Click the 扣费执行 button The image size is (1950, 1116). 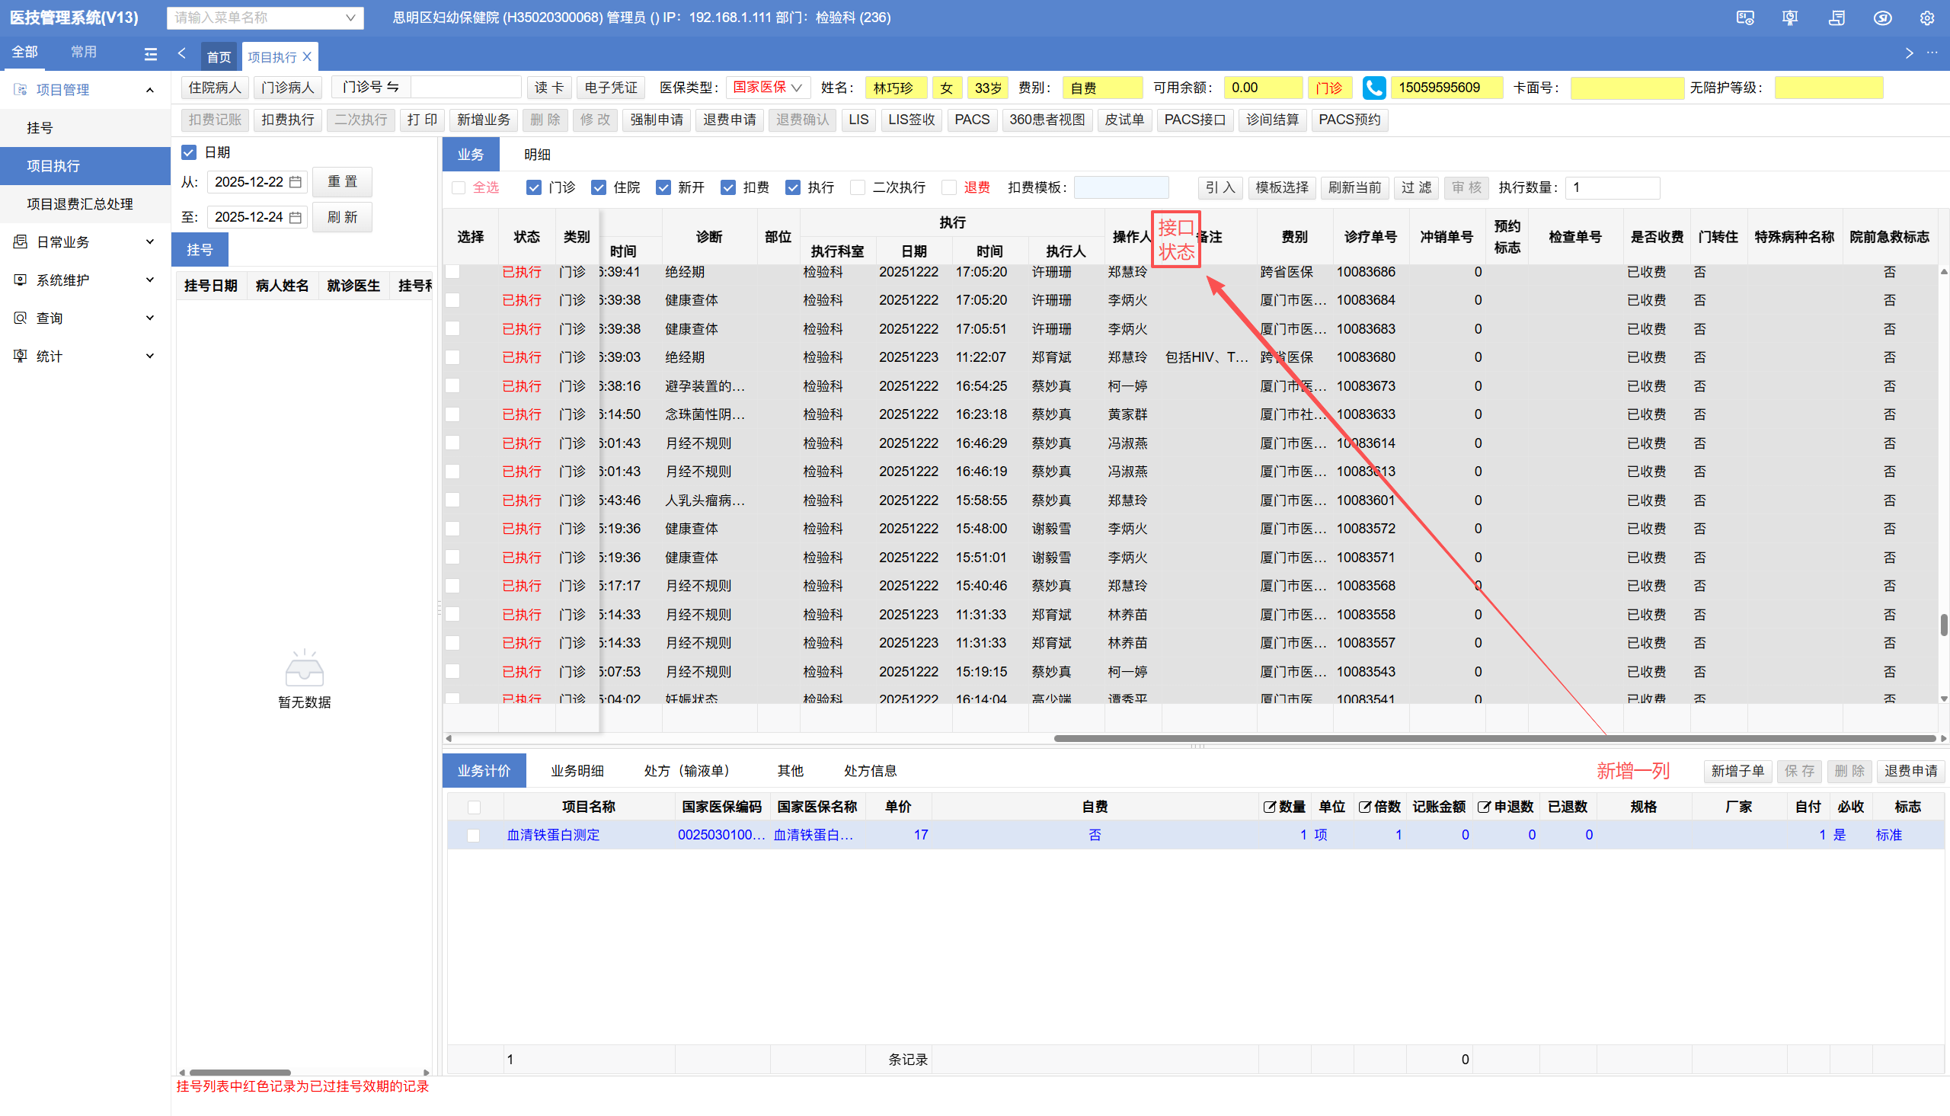(287, 120)
